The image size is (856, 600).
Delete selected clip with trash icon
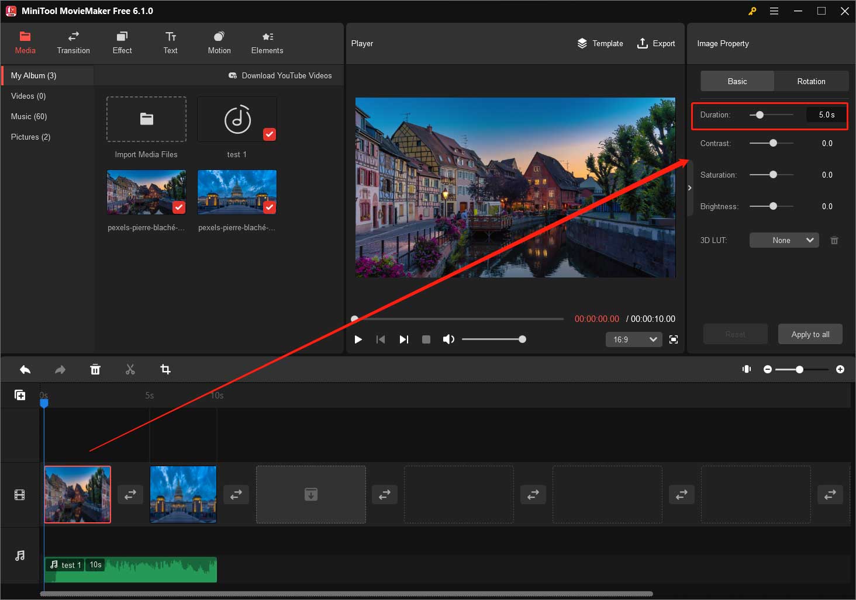[x=95, y=369]
